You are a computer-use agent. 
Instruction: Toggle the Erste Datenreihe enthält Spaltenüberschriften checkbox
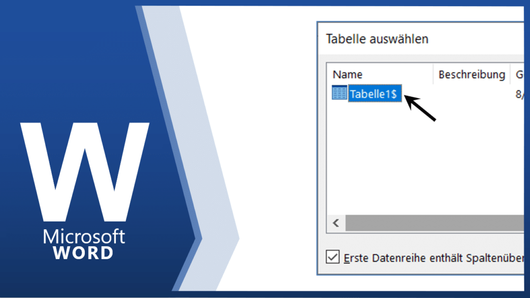[332, 257]
